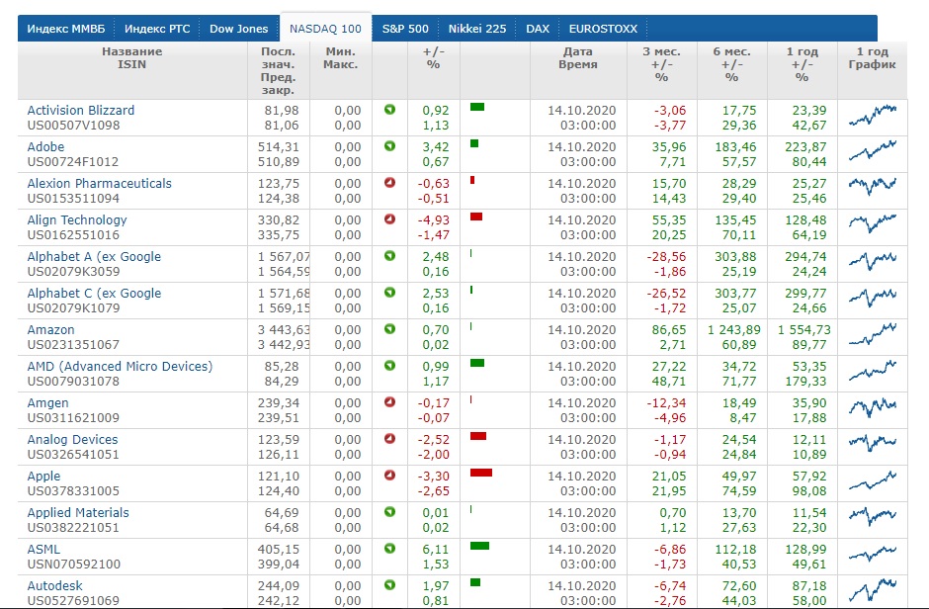Switch to the S&P 500 tab
The image size is (929, 609).
coord(405,29)
